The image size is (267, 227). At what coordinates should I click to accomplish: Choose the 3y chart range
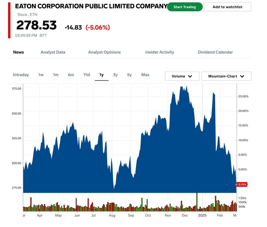point(115,75)
